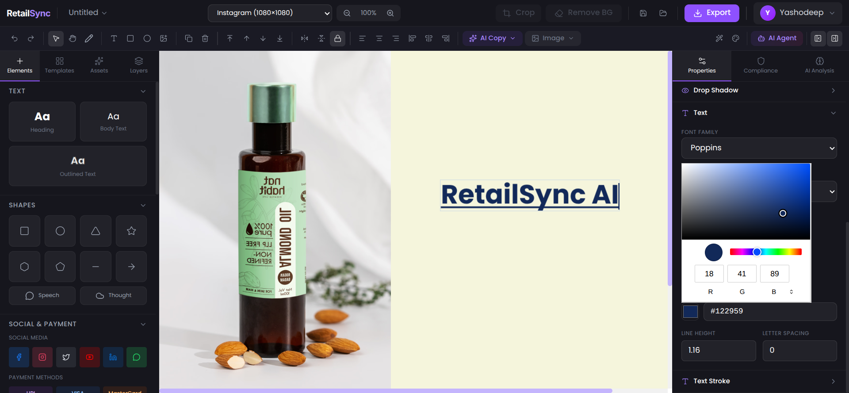Zoom out the canvas
The image size is (849, 393).
coord(347,13)
